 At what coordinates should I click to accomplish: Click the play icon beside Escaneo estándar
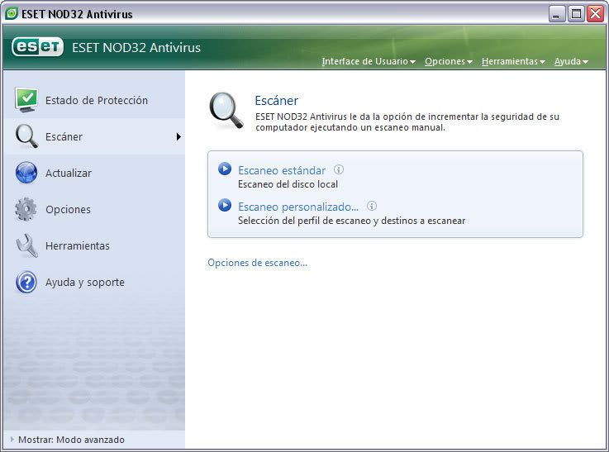pos(225,169)
